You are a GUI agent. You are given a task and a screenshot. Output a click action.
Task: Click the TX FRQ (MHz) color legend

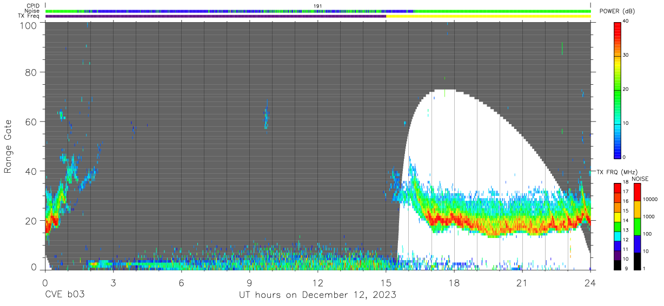coord(617,227)
